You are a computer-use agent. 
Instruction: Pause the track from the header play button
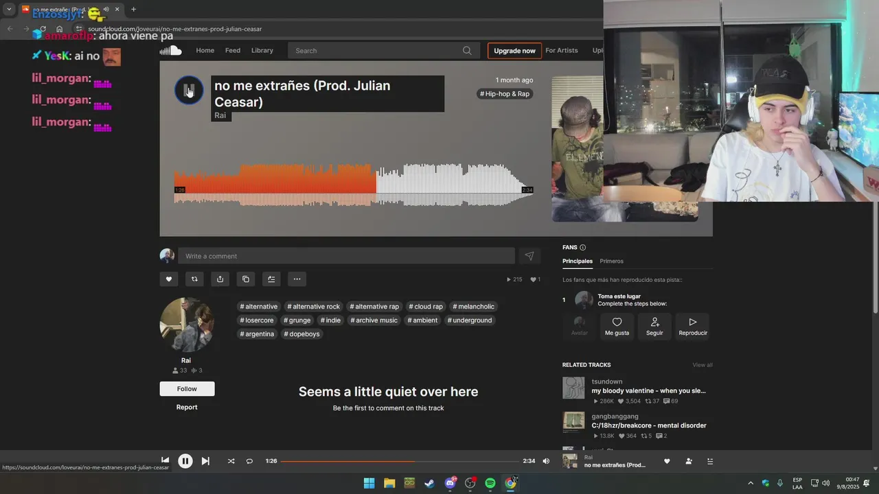(189, 91)
